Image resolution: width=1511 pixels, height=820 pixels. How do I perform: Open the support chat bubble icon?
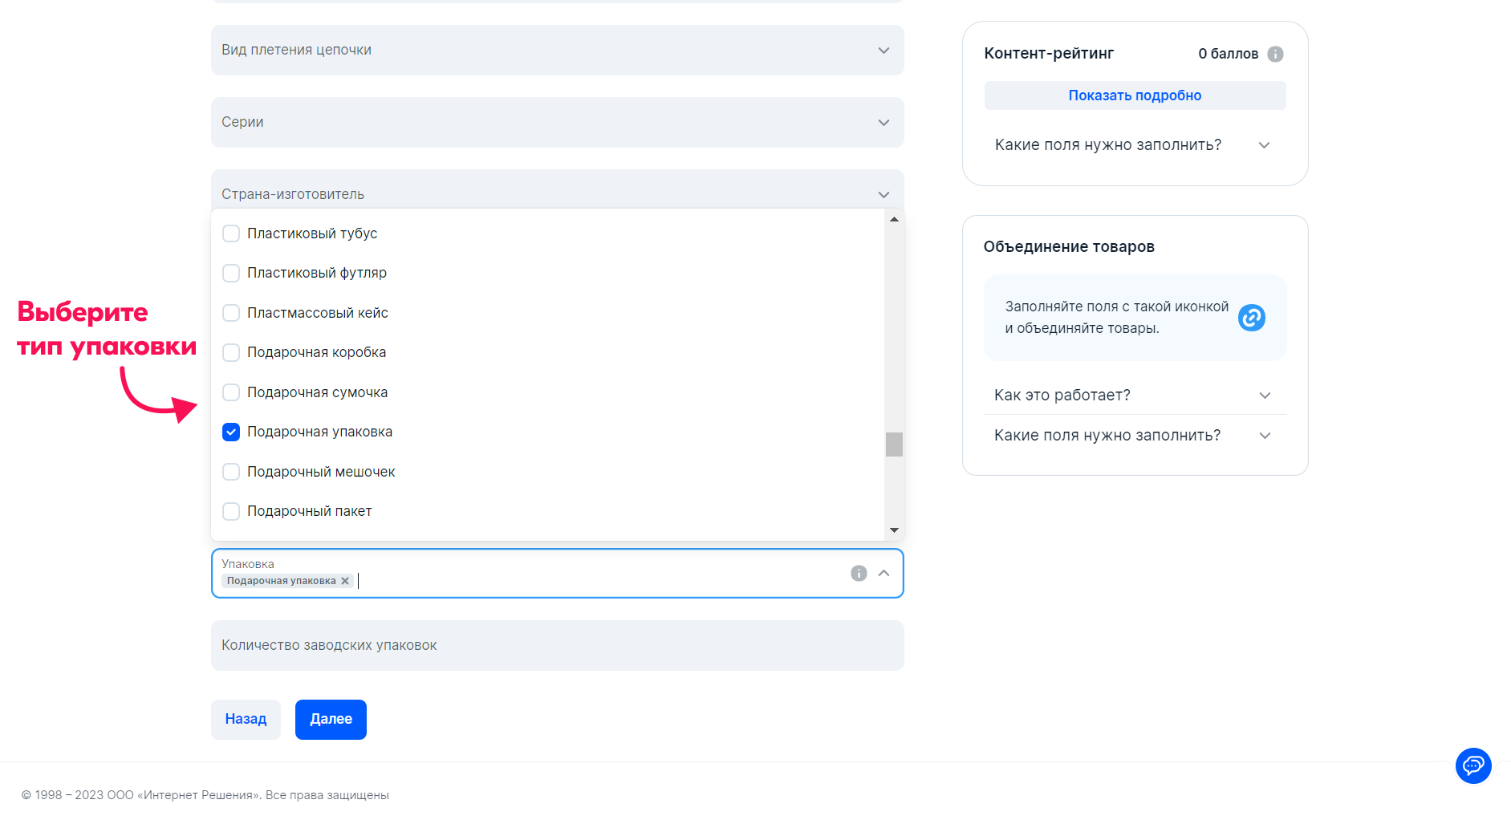point(1473,765)
